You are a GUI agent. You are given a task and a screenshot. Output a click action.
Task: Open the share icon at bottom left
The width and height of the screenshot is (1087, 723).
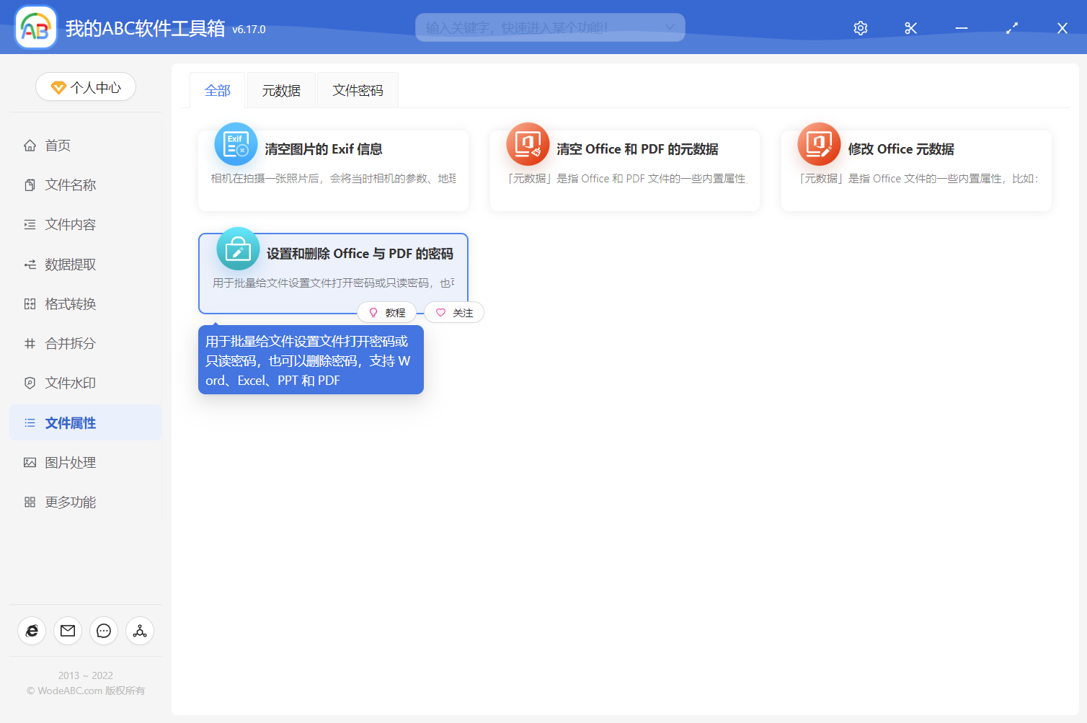(139, 631)
